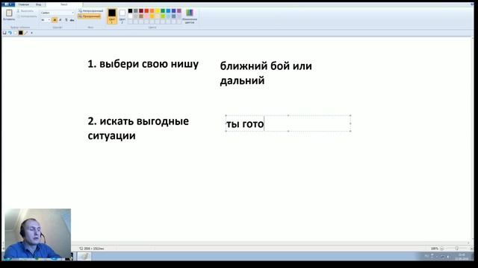The width and height of the screenshot is (478, 268).
Task: Pick the gray palette swatch
Action: (136, 11)
